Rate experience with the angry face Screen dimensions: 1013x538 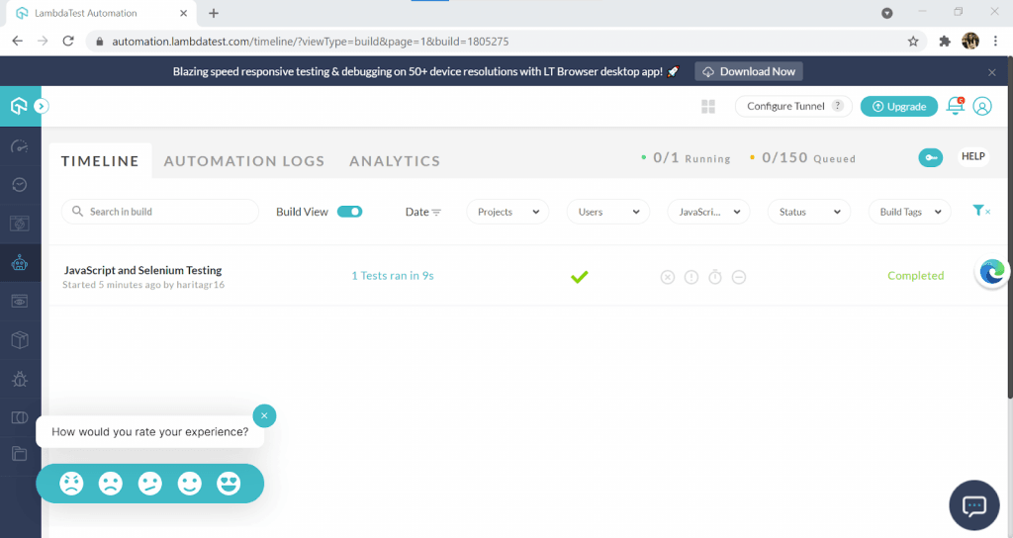(71, 483)
